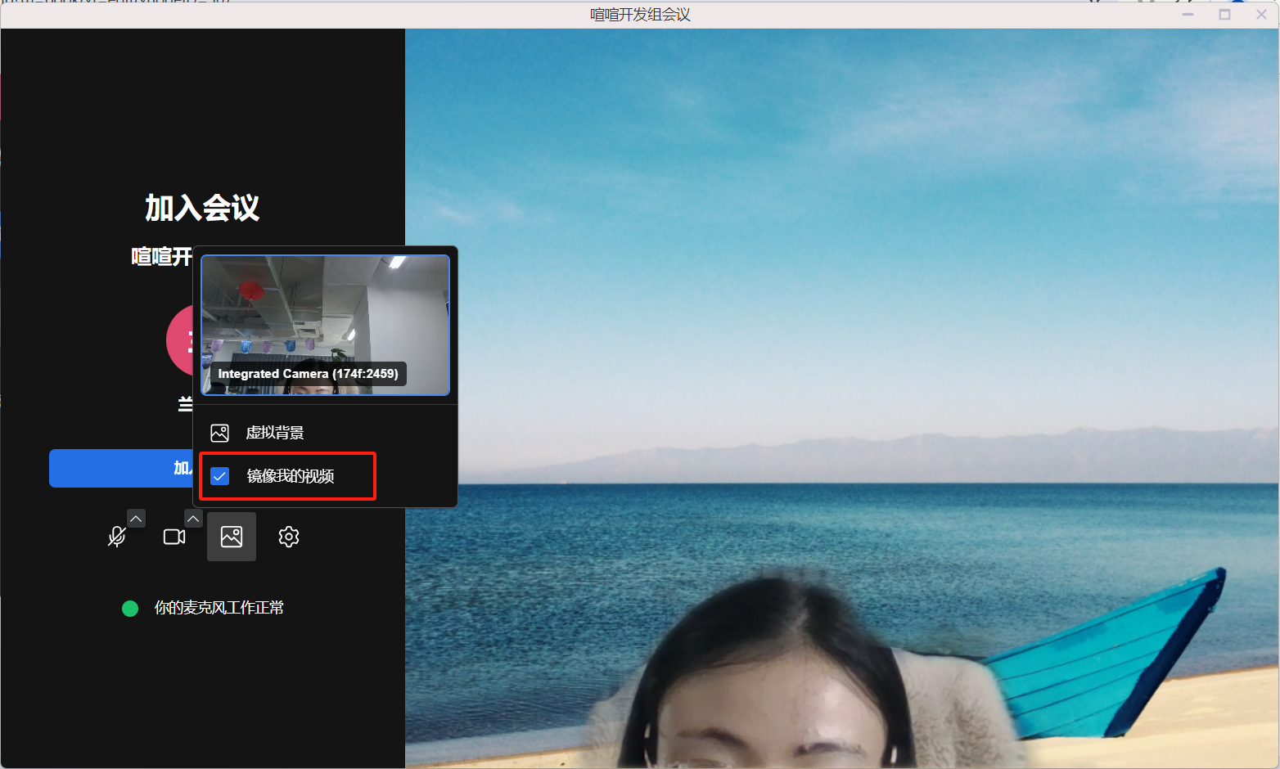
Task: Turn on the camera icon
Action: coord(174,537)
